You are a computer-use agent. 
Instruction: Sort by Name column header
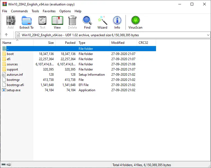pyautogui.click(x=17, y=43)
